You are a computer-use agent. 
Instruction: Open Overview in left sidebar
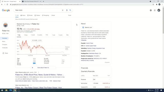pos(5,38)
